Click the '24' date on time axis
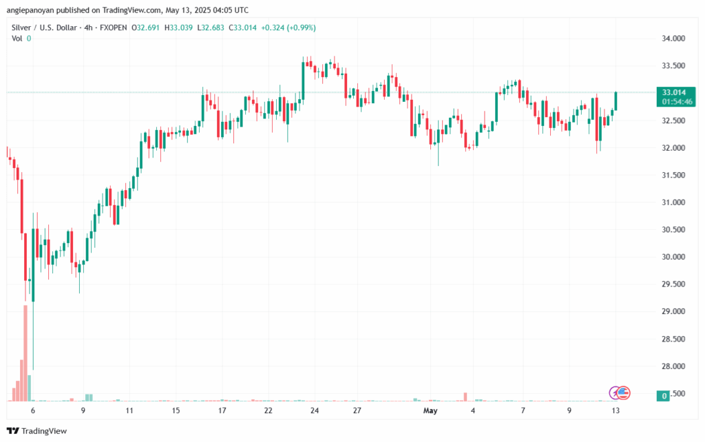Screen dimensions: 705x442 pyautogui.click(x=314, y=411)
